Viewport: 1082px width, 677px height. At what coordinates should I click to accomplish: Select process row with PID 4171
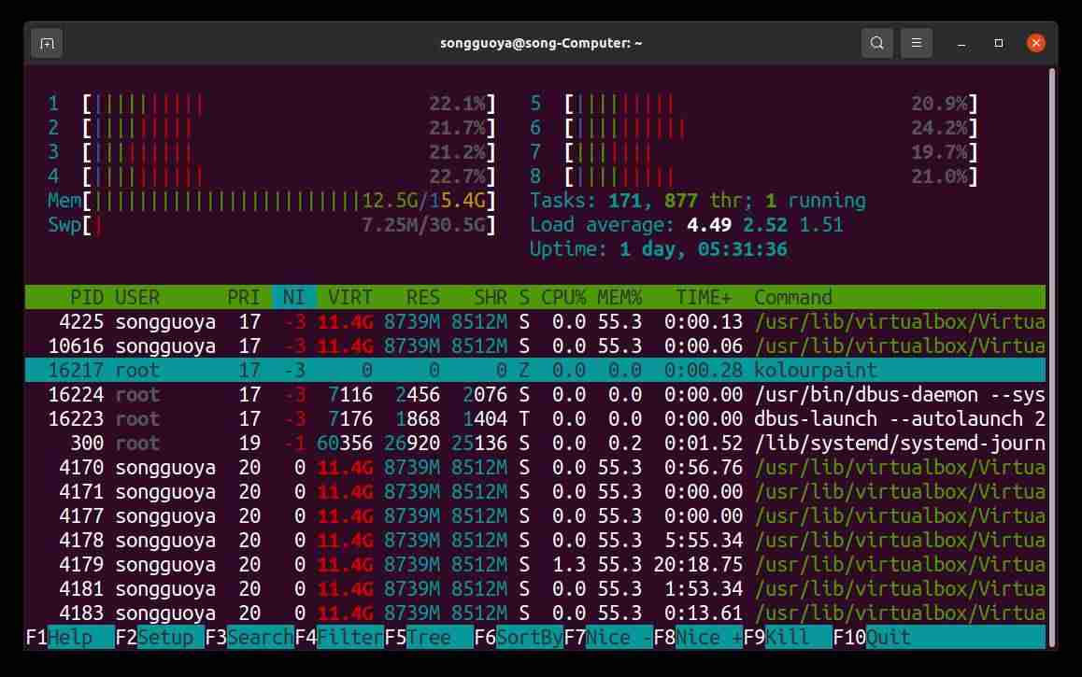535,492
